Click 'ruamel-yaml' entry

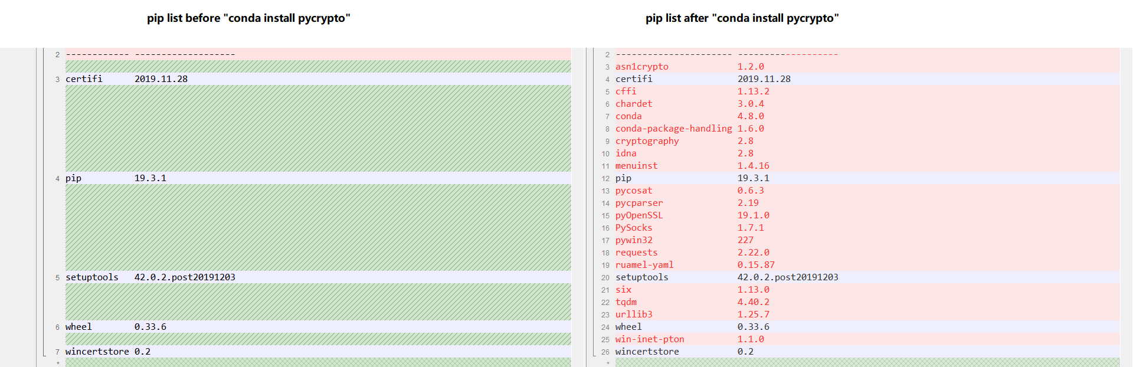[644, 265]
